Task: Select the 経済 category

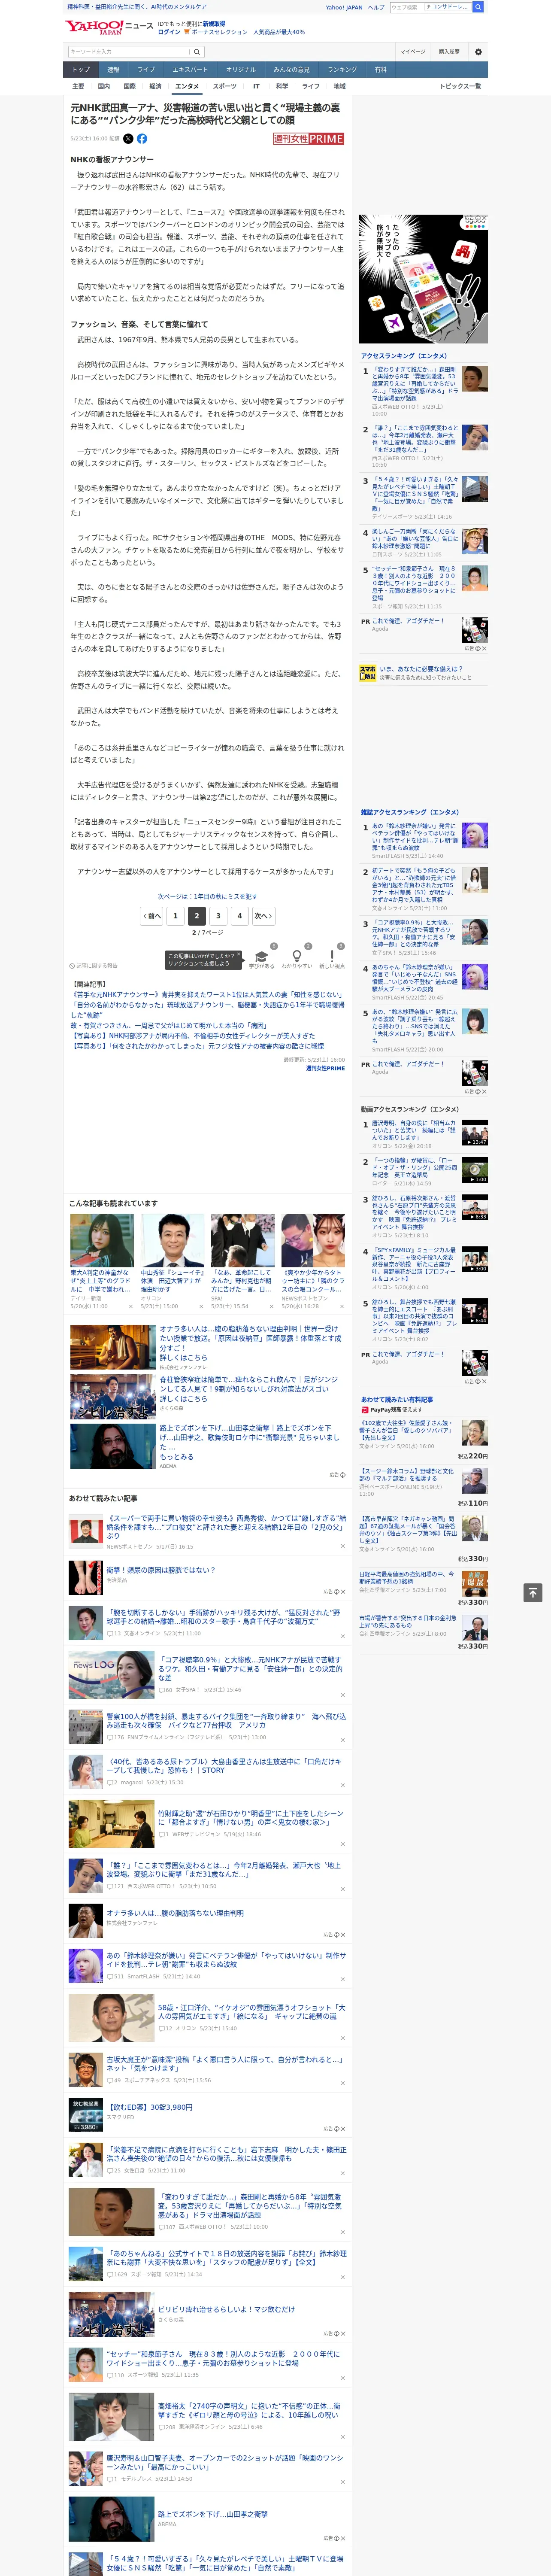Action: 155,86
